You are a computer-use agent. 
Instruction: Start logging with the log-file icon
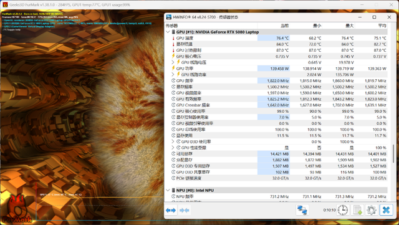click(357, 210)
